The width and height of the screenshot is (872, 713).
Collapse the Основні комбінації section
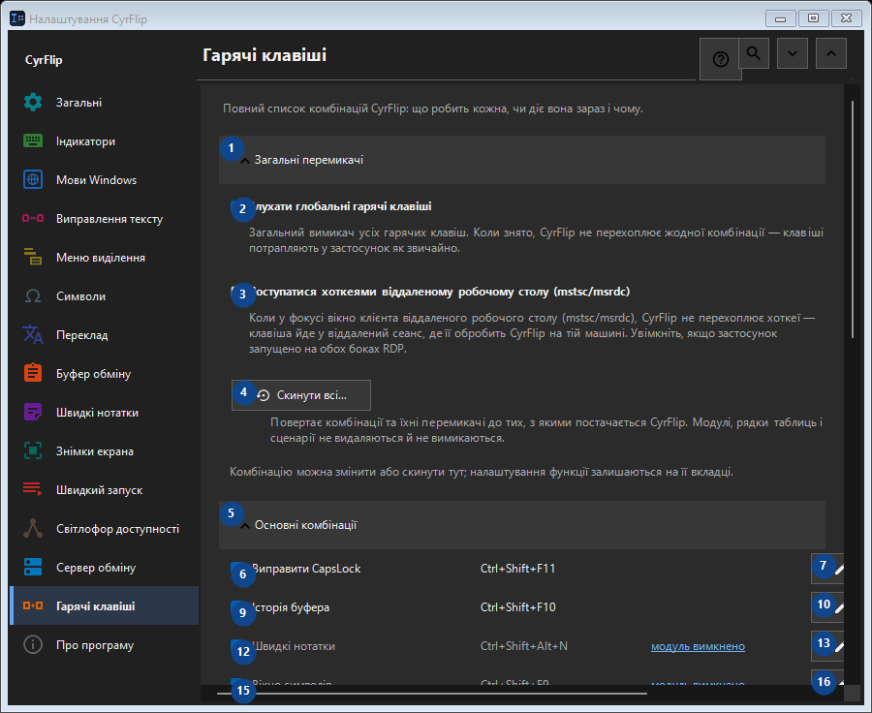click(x=521, y=525)
